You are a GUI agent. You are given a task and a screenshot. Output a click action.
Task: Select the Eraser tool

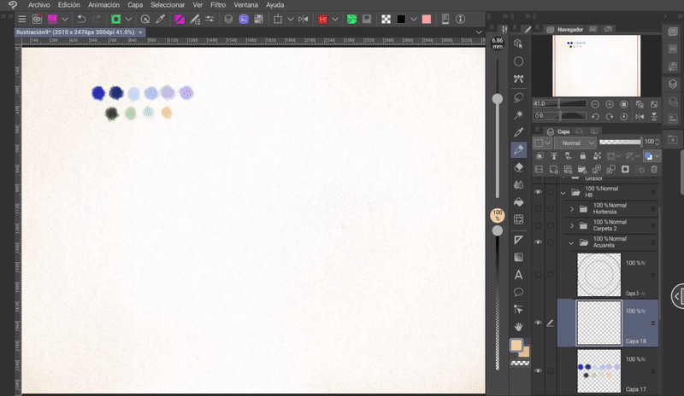click(x=518, y=167)
